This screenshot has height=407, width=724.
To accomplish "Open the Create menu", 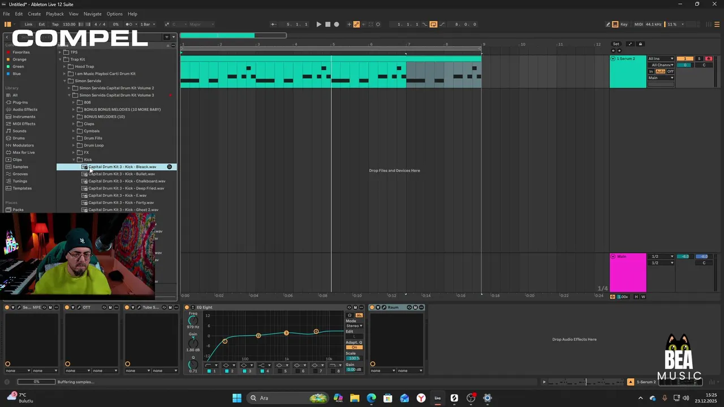I will click(x=34, y=14).
